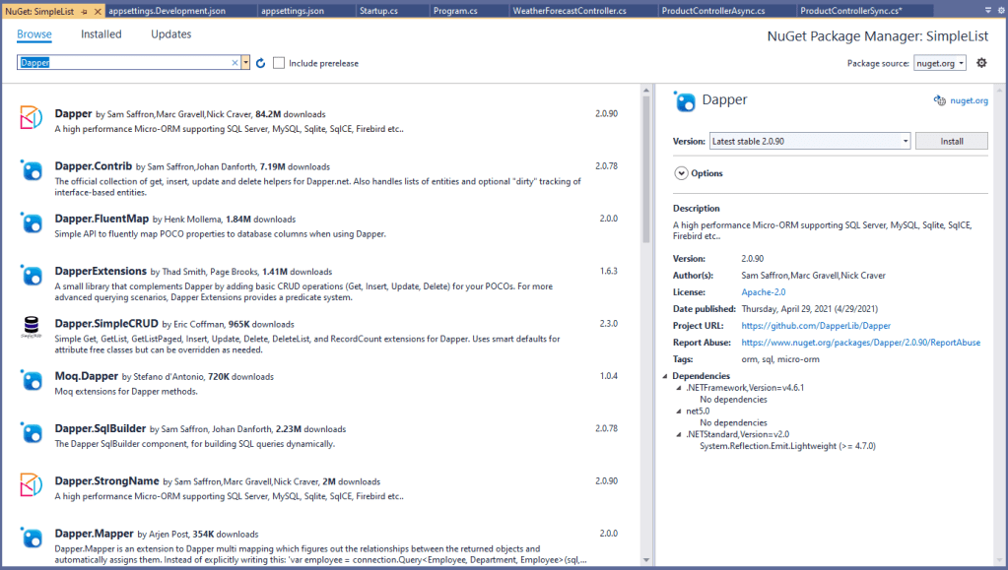Select the Dapper.Contrib package icon
1008x570 pixels.
tap(32, 170)
